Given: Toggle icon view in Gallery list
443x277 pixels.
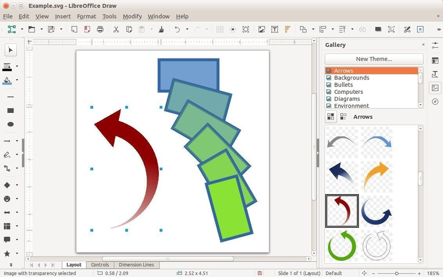Looking at the screenshot, I should (331, 116).
